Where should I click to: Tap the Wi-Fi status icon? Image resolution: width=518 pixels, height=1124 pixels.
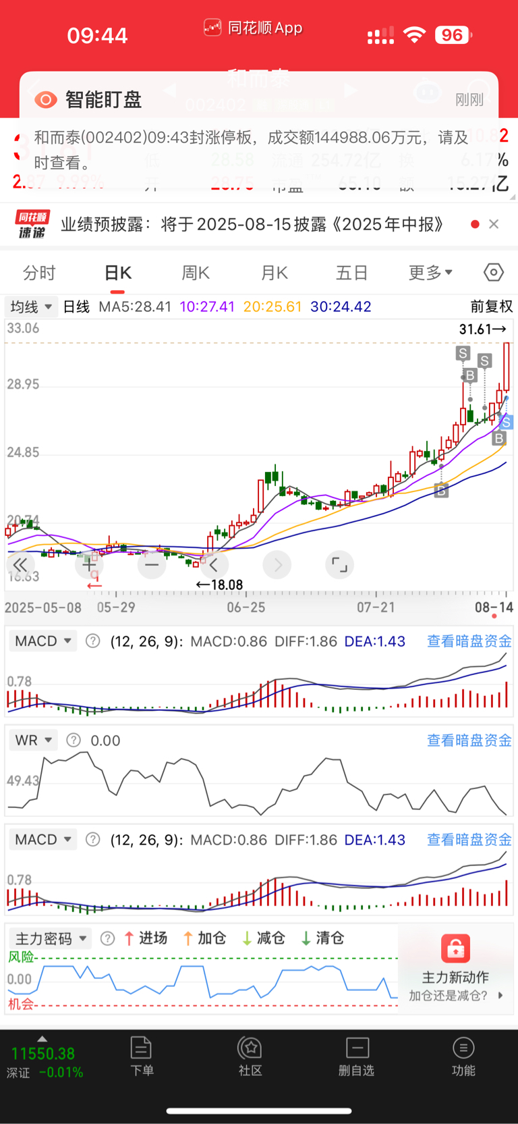point(414,35)
